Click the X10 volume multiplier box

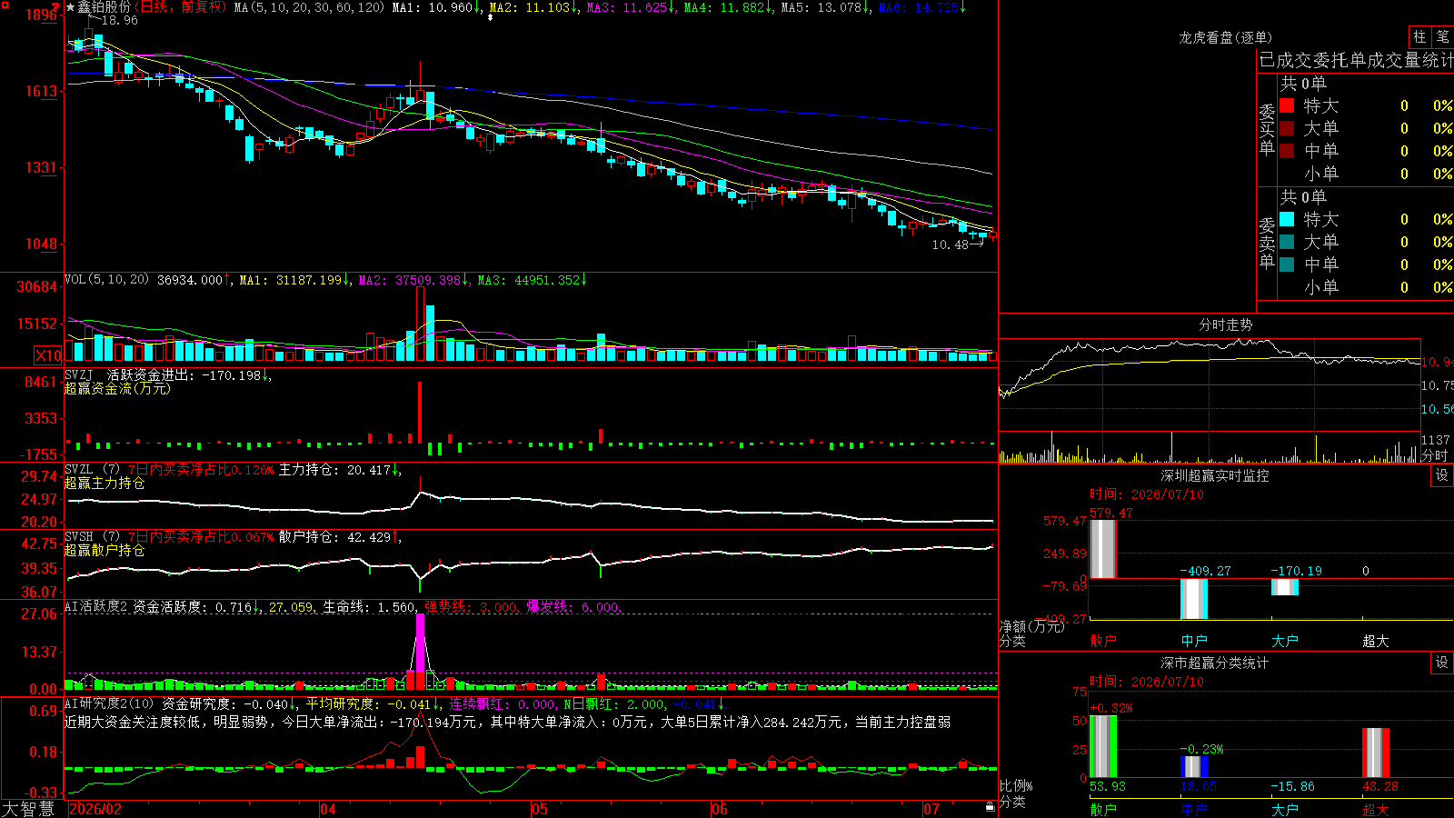(x=48, y=355)
